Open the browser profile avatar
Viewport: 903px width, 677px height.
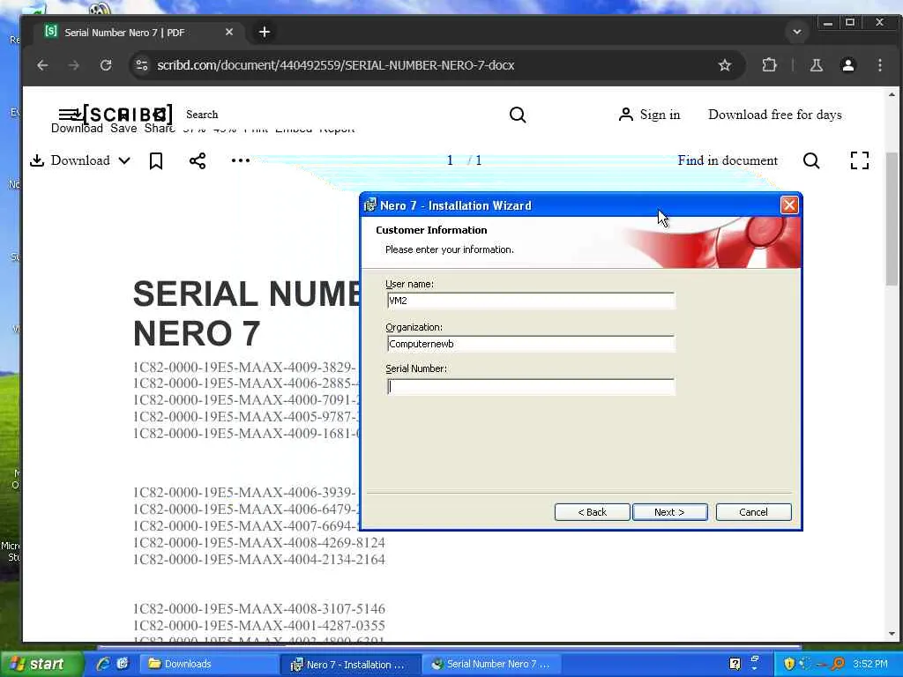(848, 65)
